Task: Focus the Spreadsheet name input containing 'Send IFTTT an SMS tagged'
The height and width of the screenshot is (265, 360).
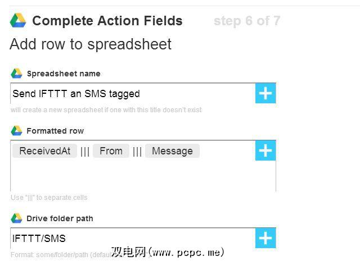Action: click(x=133, y=94)
